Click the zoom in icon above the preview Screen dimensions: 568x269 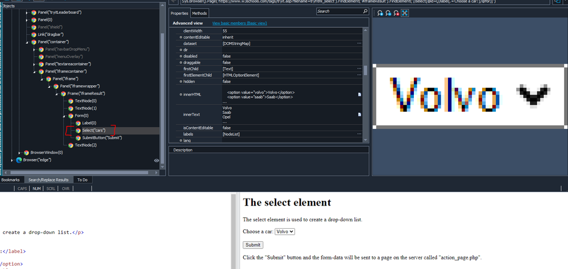[380, 13]
